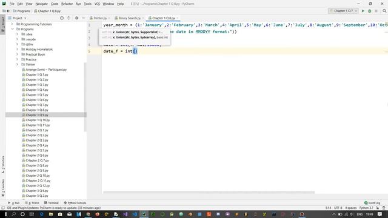This screenshot has height=218, width=388.
Task: Open the Refactor menu
Action: pos(67,4)
